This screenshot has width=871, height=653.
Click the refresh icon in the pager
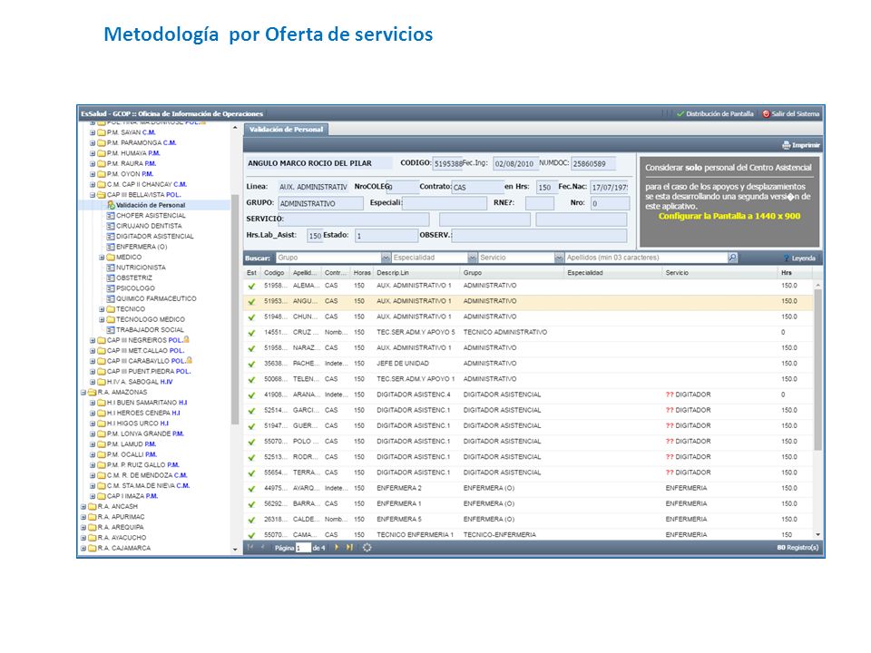[367, 548]
